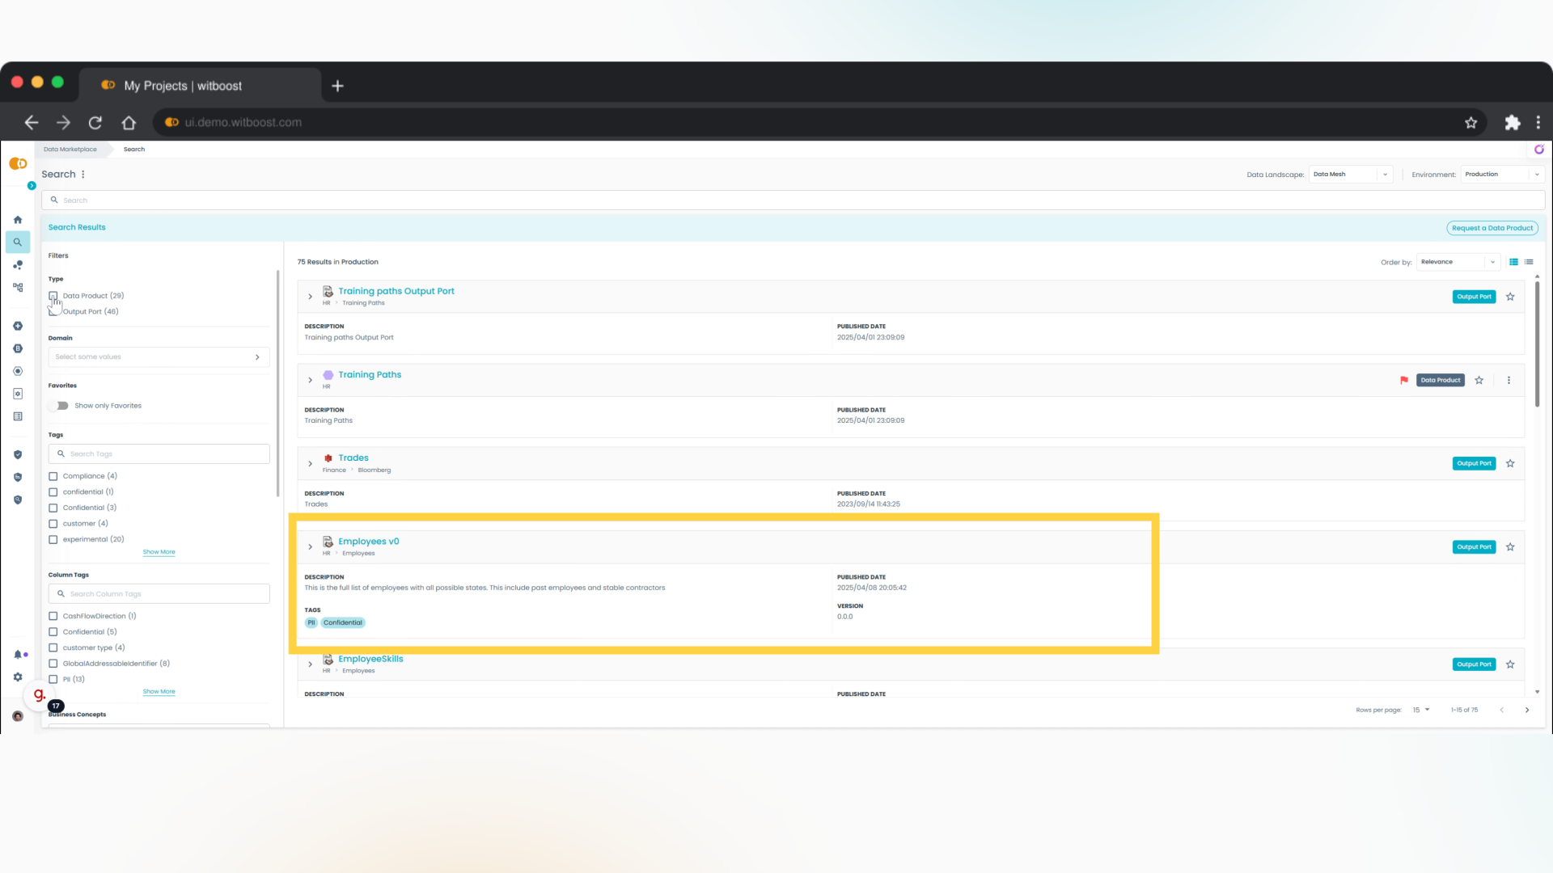1553x873 pixels.
Task: Expand the Trades row chevron
Action: [310, 464]
